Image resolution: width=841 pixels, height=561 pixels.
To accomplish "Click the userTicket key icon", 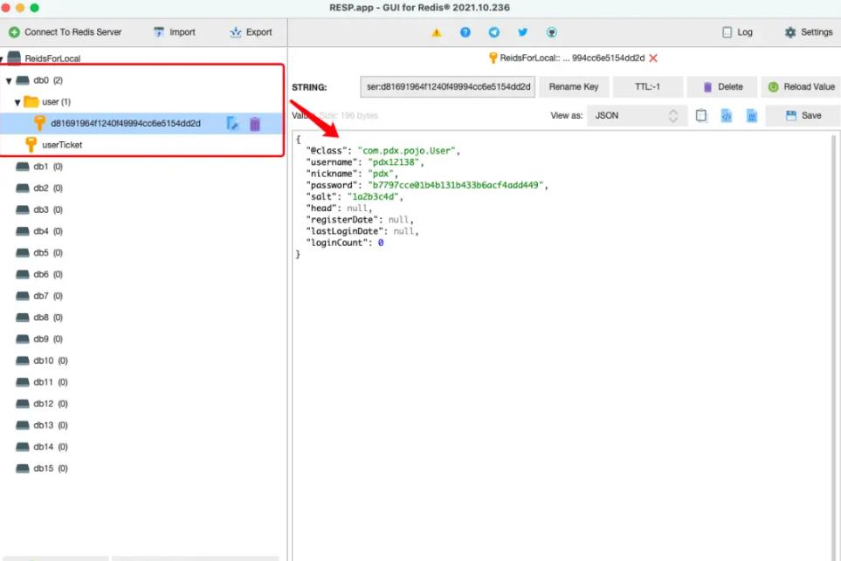I will (x=31, y=145).
